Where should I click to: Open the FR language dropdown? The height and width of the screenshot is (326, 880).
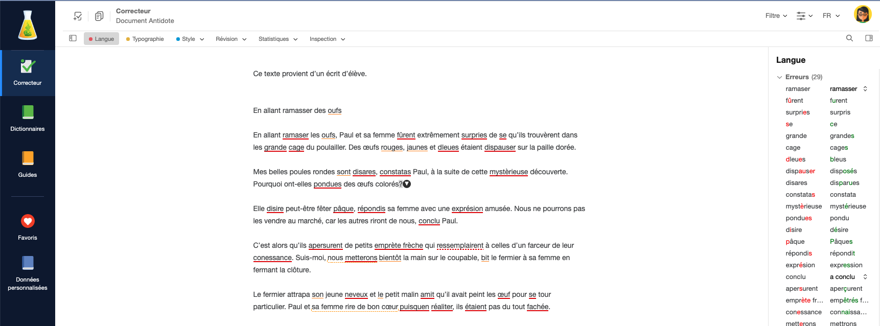[831, 16]
